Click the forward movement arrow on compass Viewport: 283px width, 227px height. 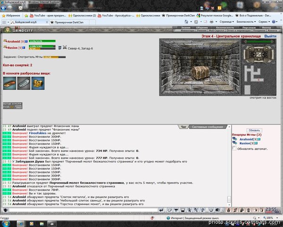[258, 49]
